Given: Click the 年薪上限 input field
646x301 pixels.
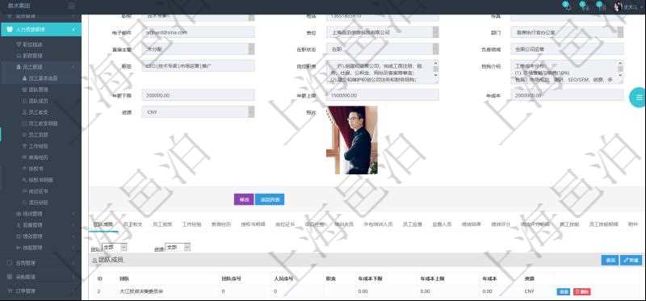Looking at the screenshot, I should (x=382, y=95).
